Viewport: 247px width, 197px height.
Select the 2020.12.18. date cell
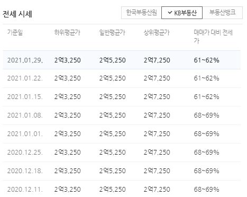click(x=25, y=171)
